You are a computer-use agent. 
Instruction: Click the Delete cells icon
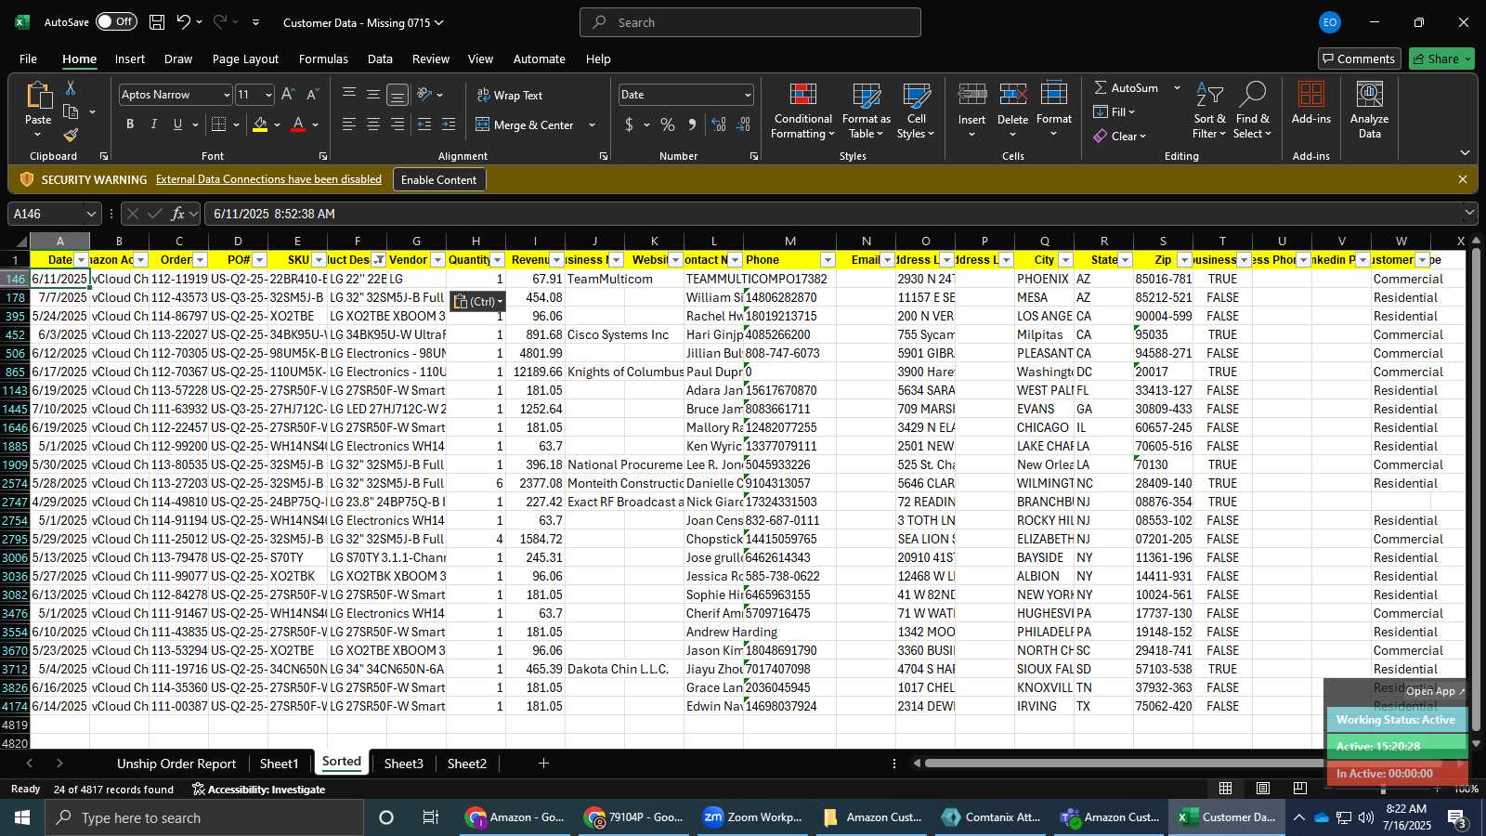(1012, 95)
